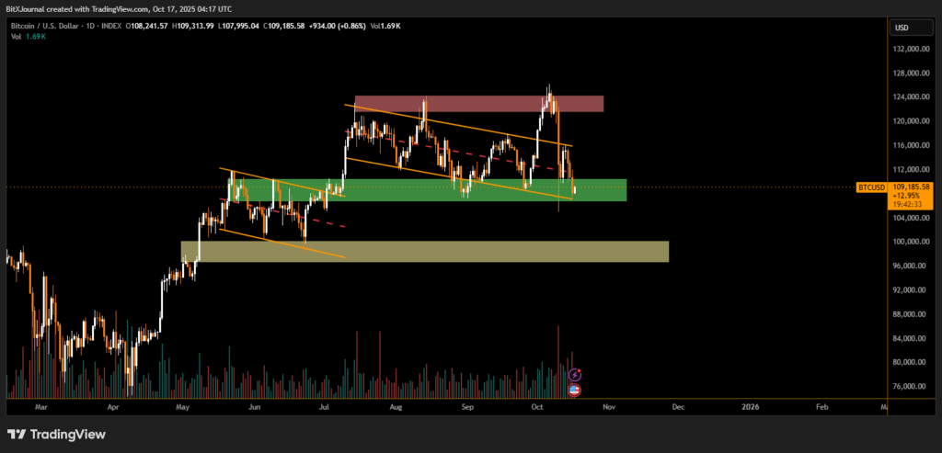942x453 pixels.
Task: Click the purple lightning bolt event icon
Action: point(575,375)
